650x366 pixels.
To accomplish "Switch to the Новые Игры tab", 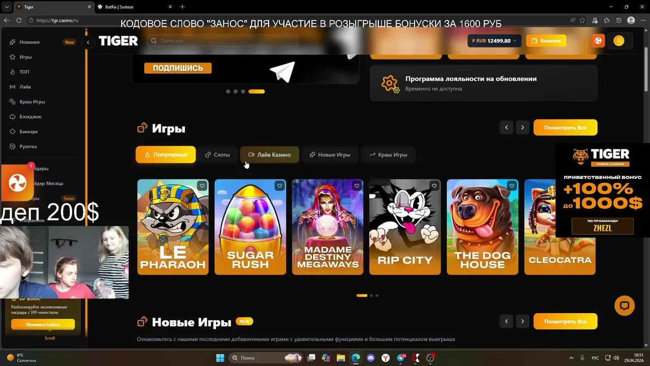I will (x=330, y=155).
